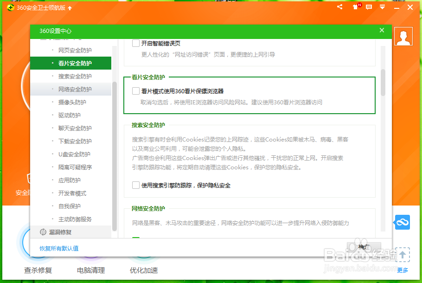Click the user avatar login icon
Screen dimensions: 422x283
coord(403,36)
